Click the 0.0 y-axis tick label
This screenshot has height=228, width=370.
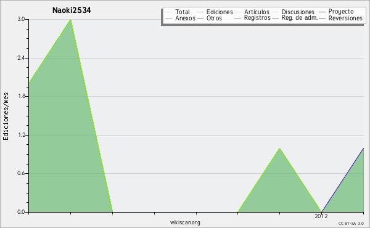click(x=21, y=212)
